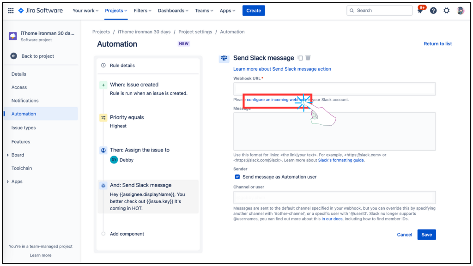Click the Search box
Viewport: 473px width, 266px height.
[380, 11]
